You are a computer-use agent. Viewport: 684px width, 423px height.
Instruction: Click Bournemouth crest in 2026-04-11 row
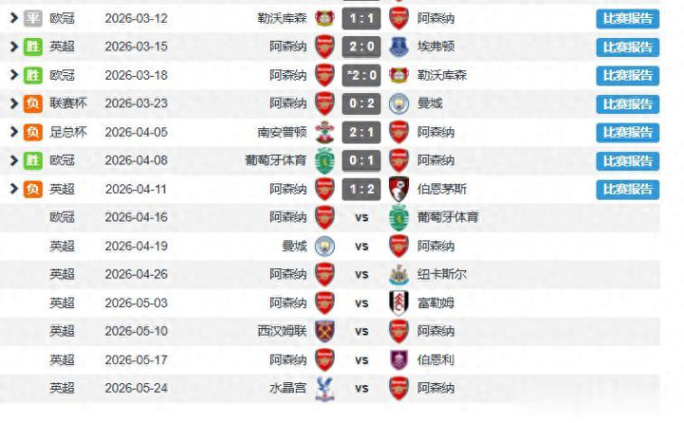click(x=399, y=188)
